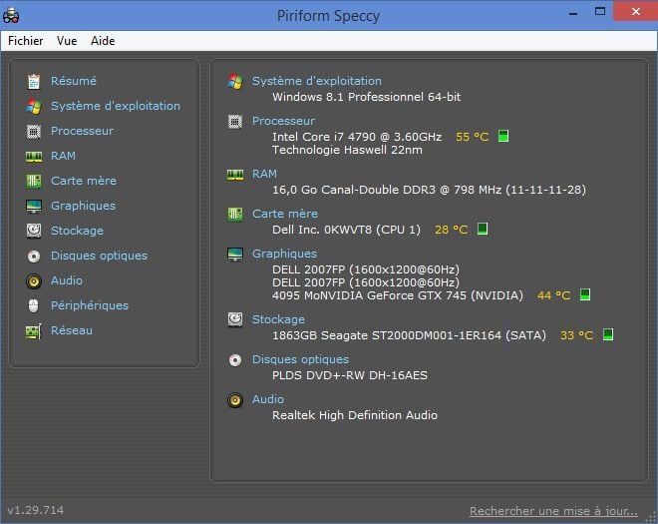Image resolution: width=658 pixels, height=524 pixels.
Task: Click the 28 °C motherboard temperature value
Action: 451,230
